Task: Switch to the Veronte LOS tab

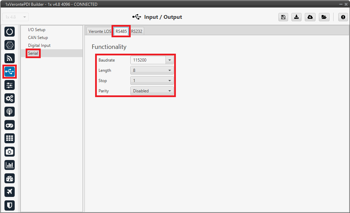Action: click(x=100, y=31)
